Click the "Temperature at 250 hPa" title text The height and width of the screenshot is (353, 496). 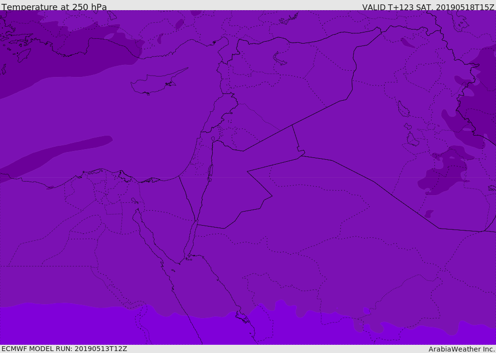[x=54, y=7]
